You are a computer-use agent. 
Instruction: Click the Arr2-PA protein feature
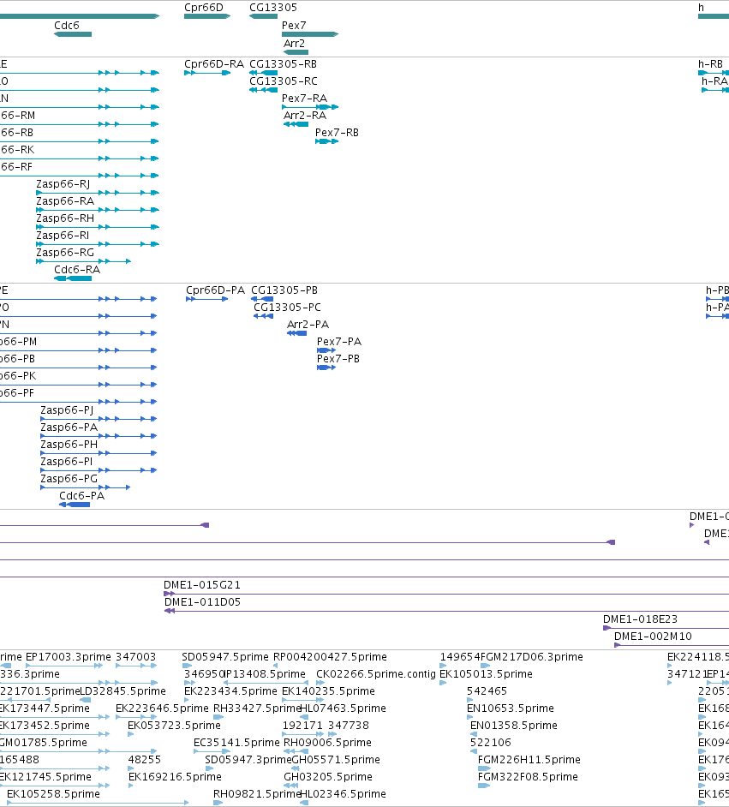[x=297, y=333]
